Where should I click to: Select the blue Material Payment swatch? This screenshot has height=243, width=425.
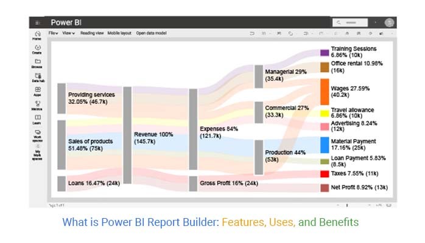(x=325, y=145)
